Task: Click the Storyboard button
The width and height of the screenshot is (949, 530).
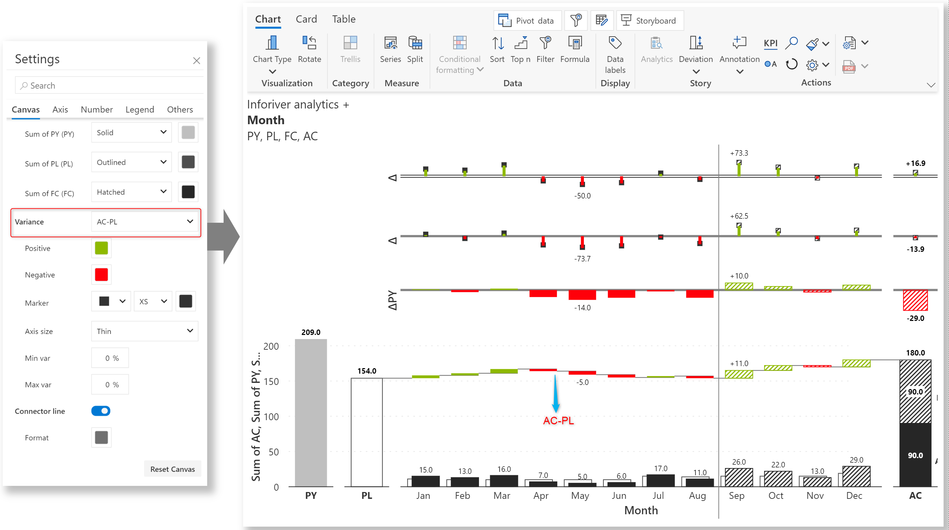Action: (650, 20)
